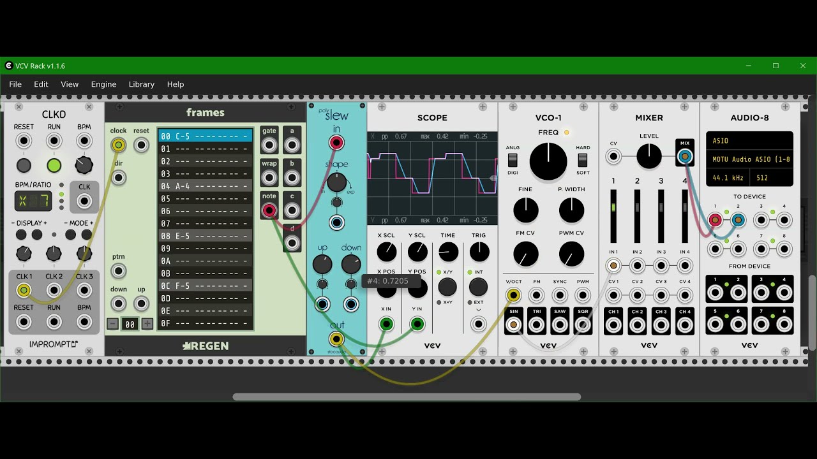Click the CLK 3 output jack on CLKD
The height and width of the screenshot is (459, 817).
click(x=84, y=291)
